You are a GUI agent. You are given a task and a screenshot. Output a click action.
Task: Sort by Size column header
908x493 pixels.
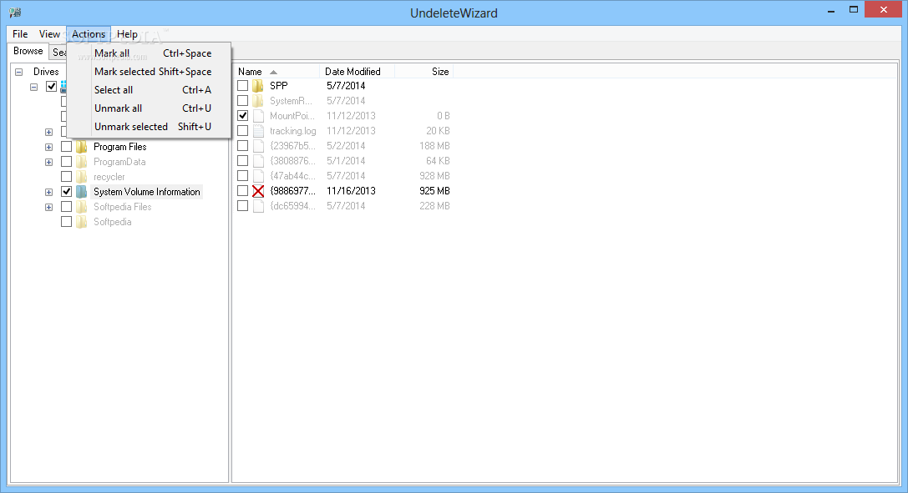click(x=424, y=72)
